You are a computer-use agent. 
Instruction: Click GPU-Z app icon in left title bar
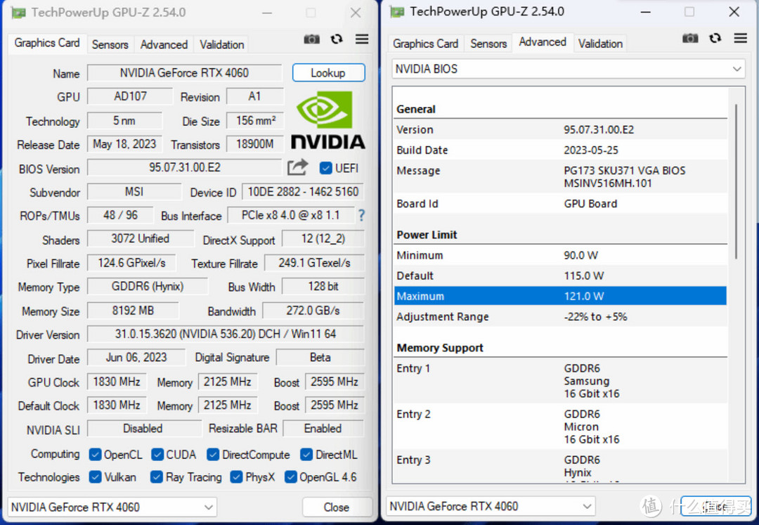click(18, 13)
